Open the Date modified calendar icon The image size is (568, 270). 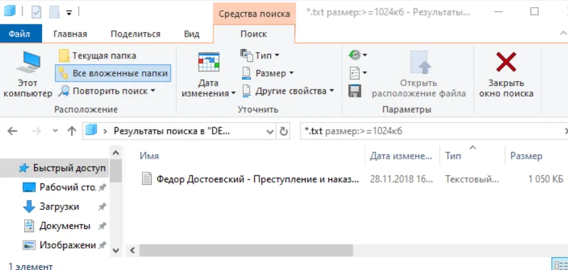(209, 62)
